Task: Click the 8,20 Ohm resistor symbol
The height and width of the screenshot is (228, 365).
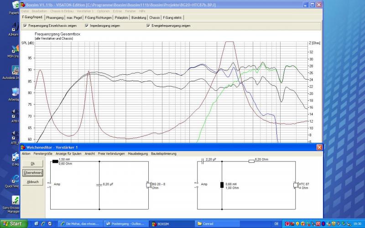Action: tap(251, 161)
